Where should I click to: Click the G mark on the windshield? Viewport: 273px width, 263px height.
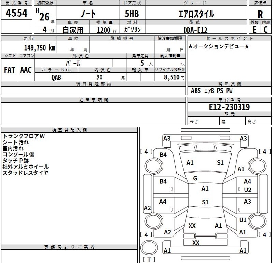pos(195,178)
